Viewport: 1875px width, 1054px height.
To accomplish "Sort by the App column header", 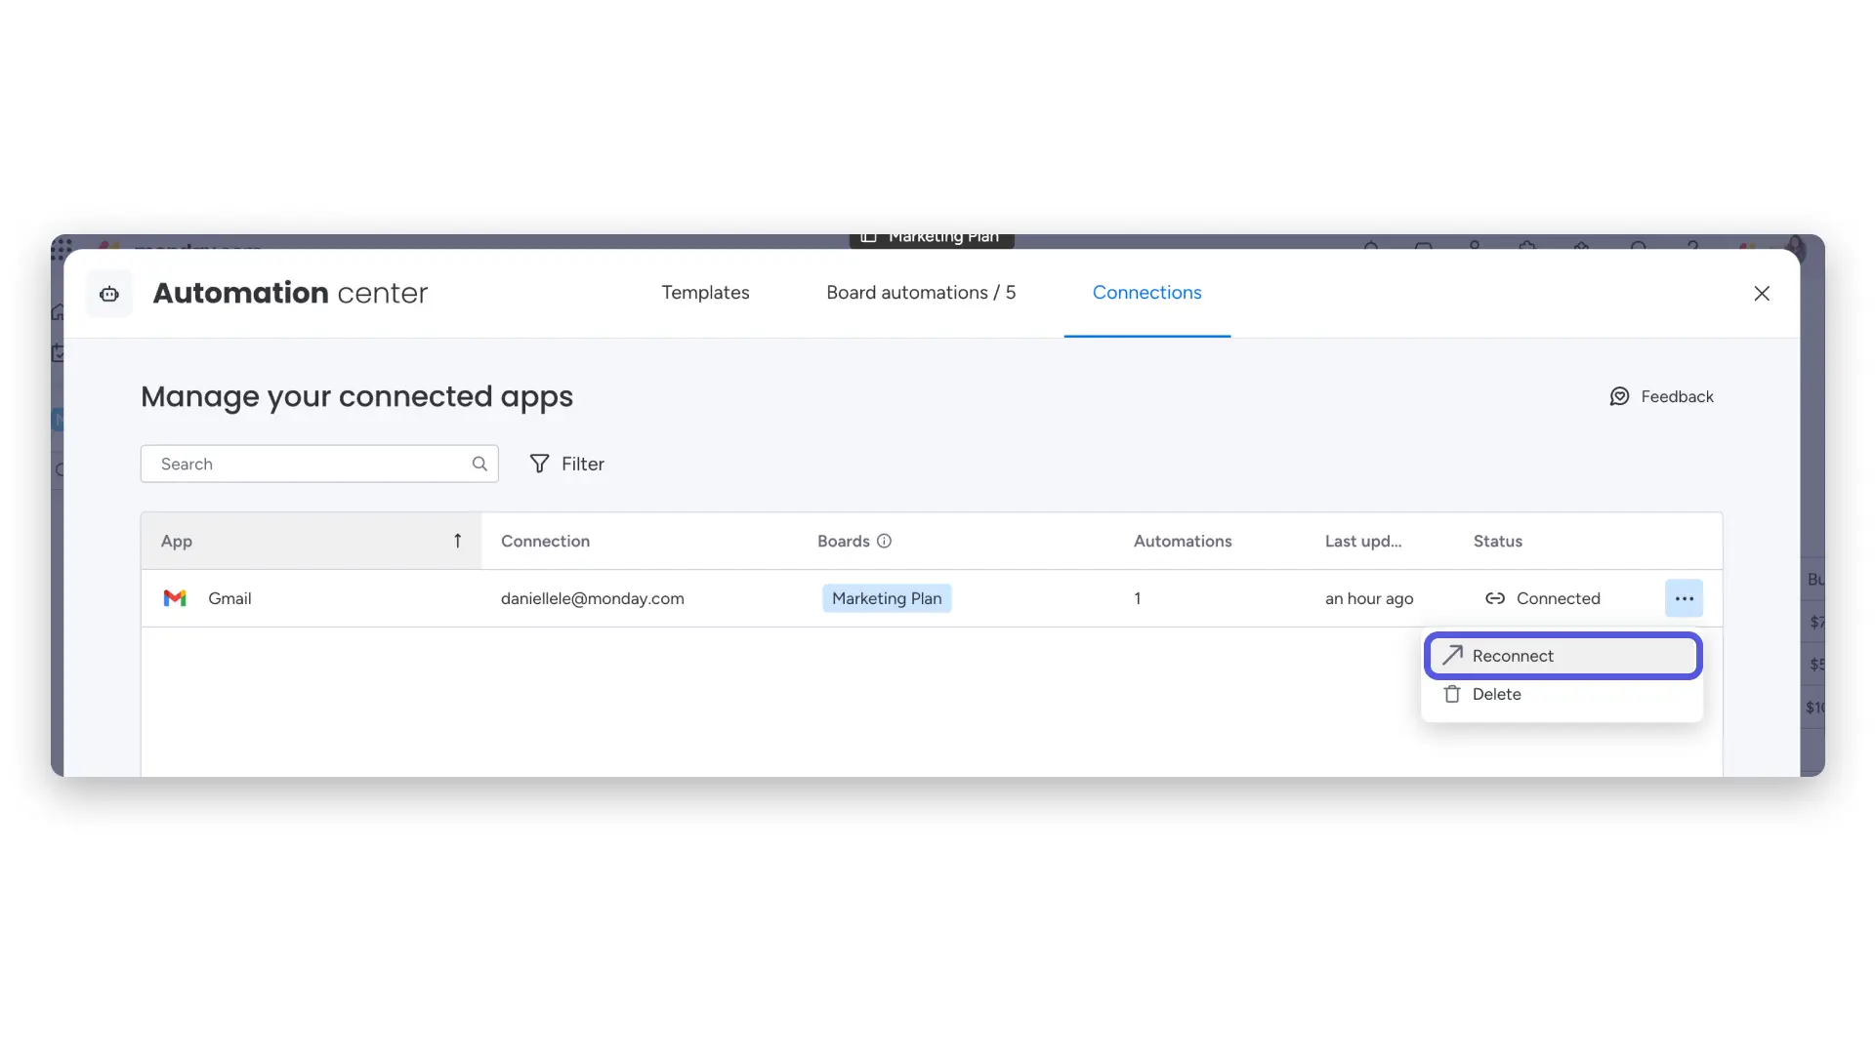I will tap(312, 541).
